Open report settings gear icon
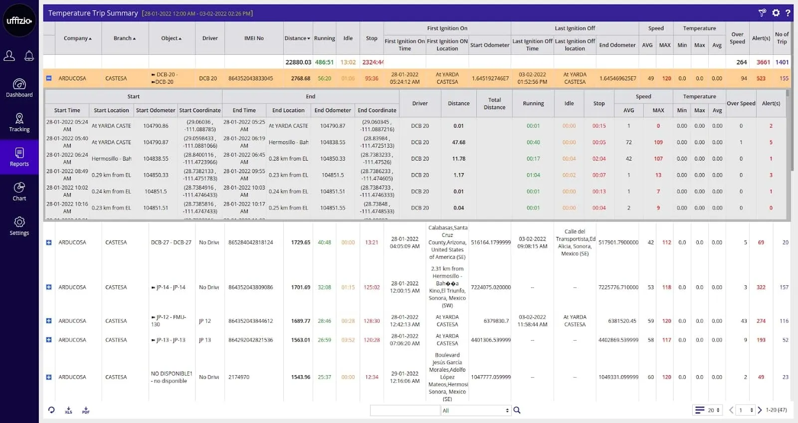798x423 pixels. click(776, 13)
